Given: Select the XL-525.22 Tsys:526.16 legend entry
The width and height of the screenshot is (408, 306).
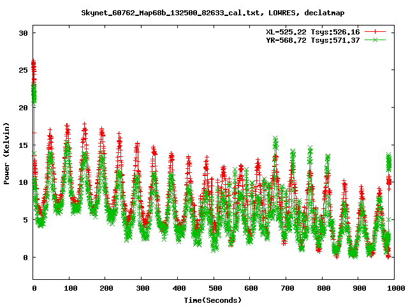Looking at the screenshot, I should [313, 32].
